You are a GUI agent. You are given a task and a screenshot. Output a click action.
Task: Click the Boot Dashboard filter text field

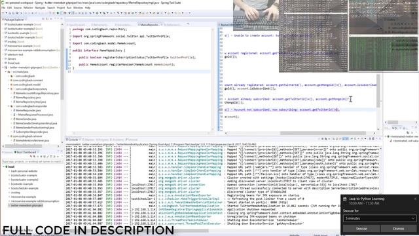pos(32,162)
